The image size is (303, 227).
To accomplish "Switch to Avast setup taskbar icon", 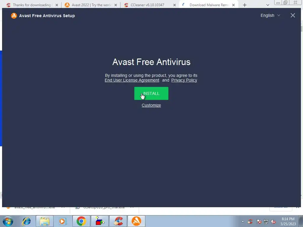I will (x=136, y=221).
